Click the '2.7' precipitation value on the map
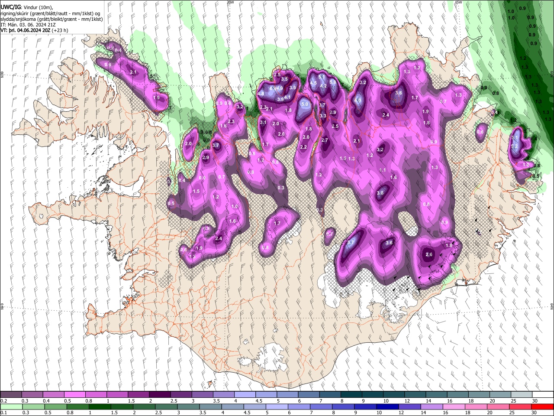554x416 pixels. point(325,140)
